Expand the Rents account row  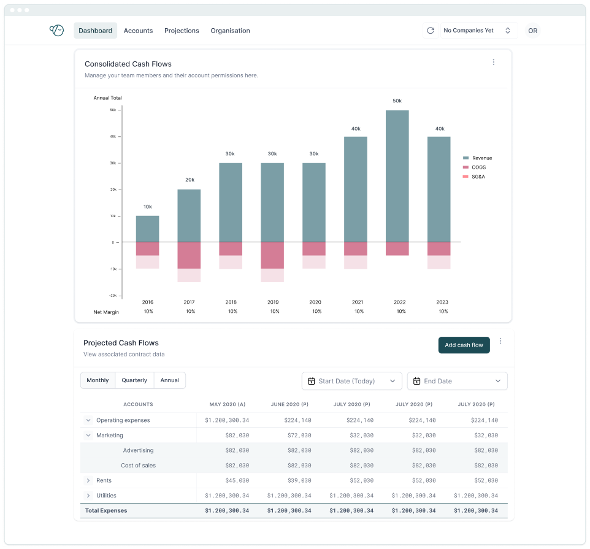coord(89,480)
